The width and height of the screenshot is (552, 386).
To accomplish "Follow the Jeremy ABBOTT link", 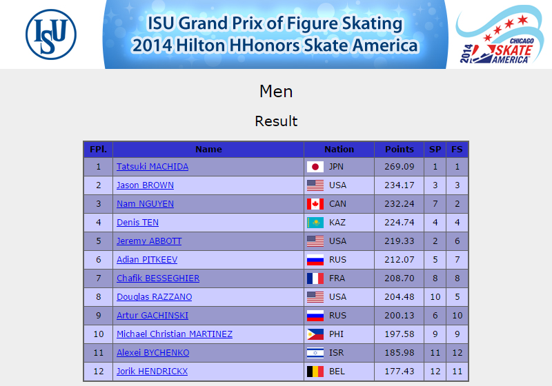I will (x=149, y=241).
